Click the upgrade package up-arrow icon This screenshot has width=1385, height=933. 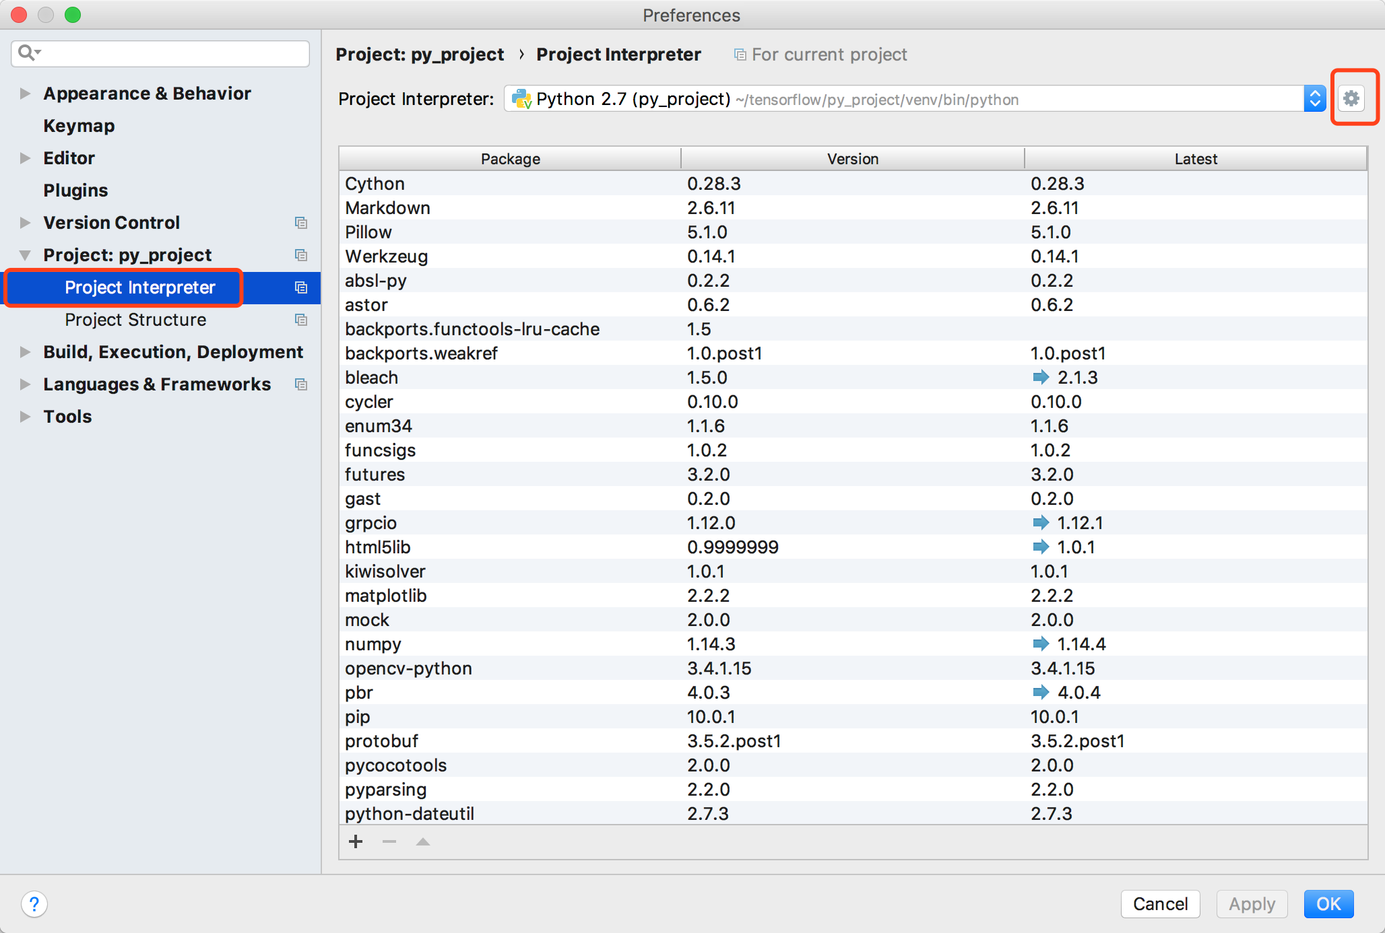click(x=422, y=841)
